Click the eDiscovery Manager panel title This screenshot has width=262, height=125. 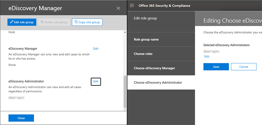(35, 8)
